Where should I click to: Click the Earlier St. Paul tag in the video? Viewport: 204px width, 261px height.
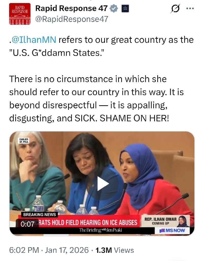click(x=24, y=141)
